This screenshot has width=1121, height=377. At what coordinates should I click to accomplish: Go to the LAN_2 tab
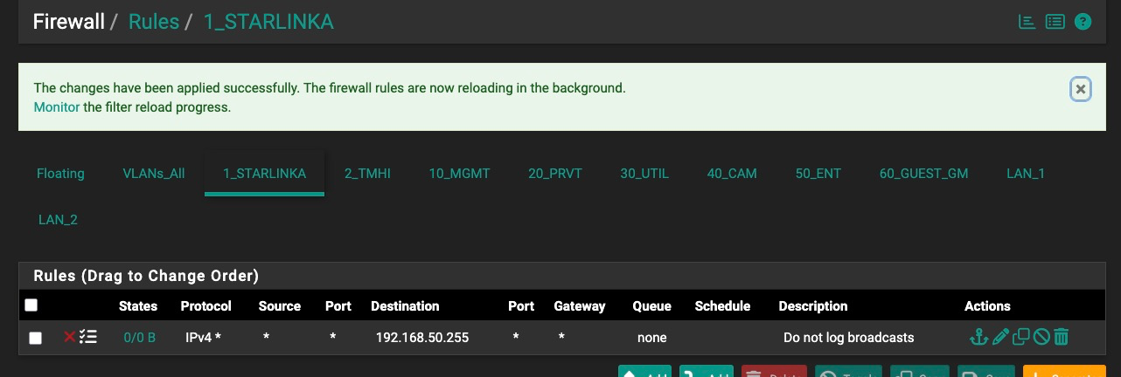tap(58, 220)
